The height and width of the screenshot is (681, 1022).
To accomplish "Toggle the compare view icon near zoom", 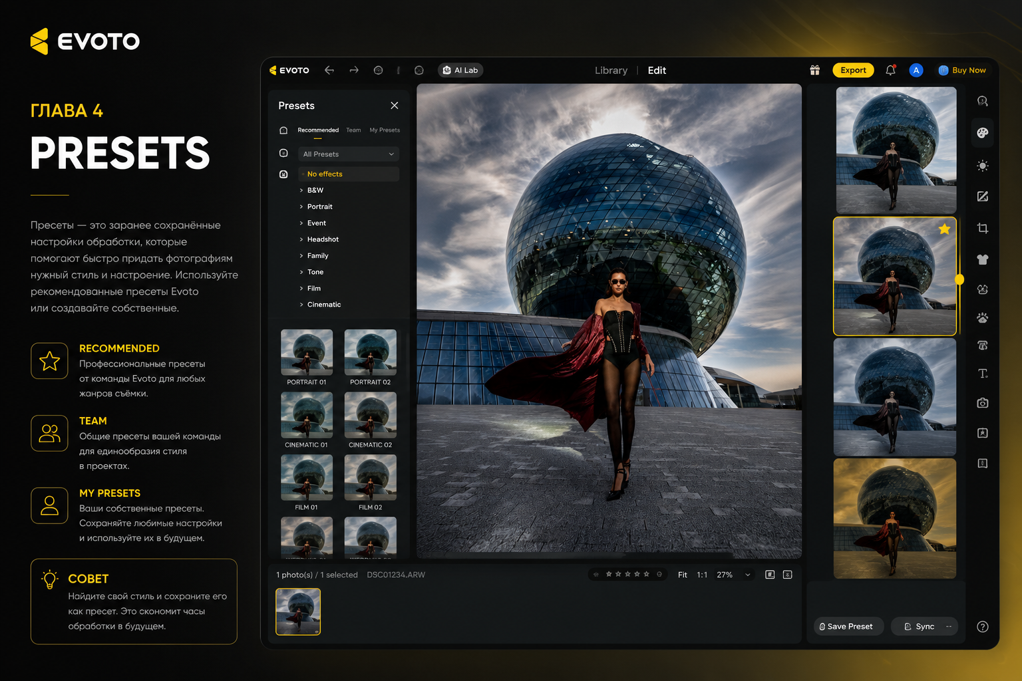I will (770, 575).
